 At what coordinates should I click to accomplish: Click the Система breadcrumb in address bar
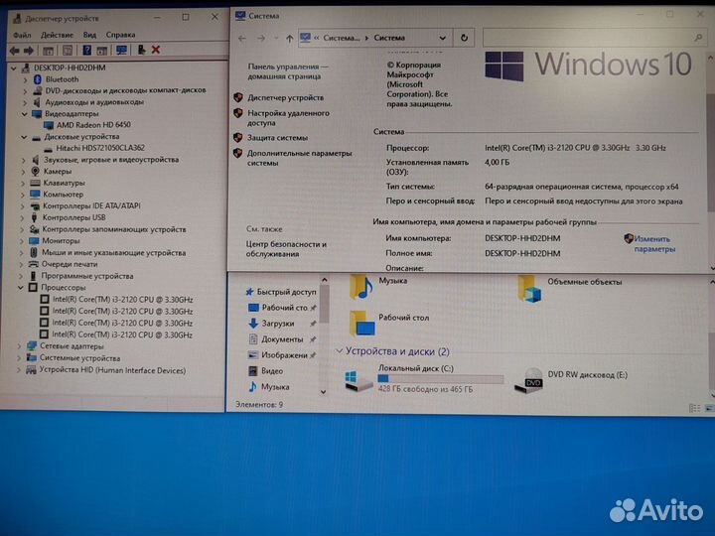pos(389,38)
